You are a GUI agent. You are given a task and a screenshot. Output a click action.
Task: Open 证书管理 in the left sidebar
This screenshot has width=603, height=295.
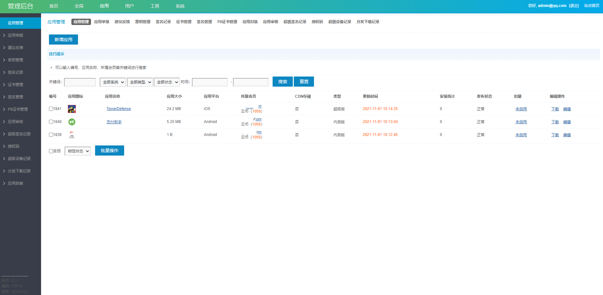click(15, 85)
